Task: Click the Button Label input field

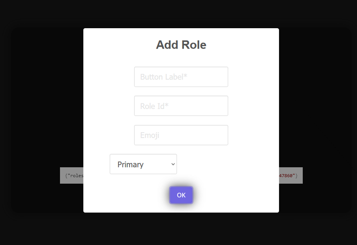Action: click(x=181, y=77)
